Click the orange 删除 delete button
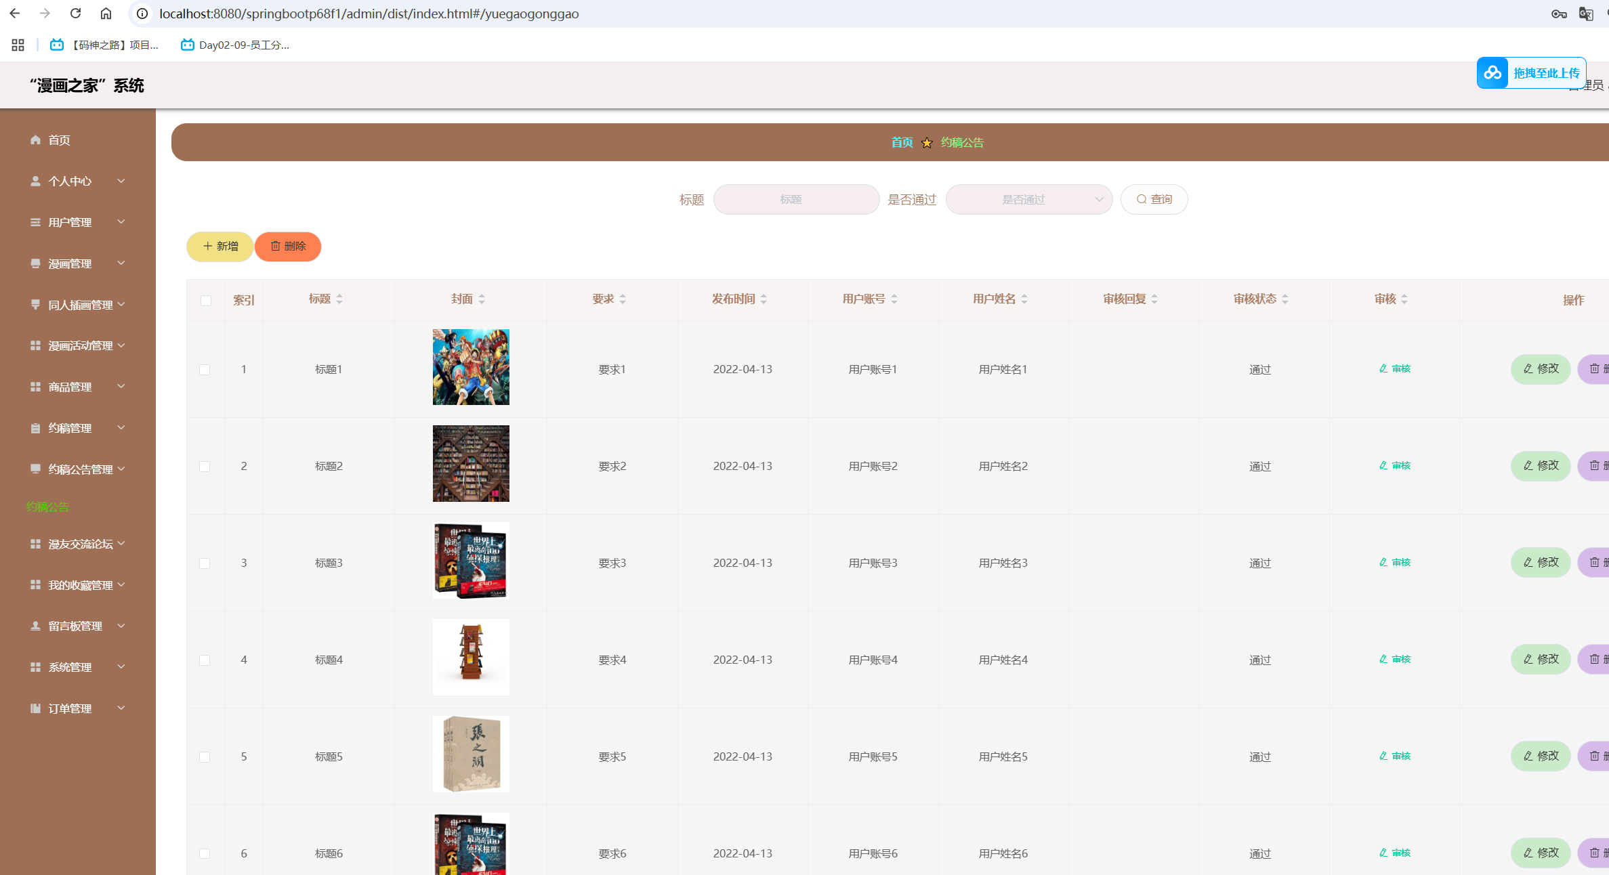This screenshot has width=1609, height=875. click(x=288, y=247)
